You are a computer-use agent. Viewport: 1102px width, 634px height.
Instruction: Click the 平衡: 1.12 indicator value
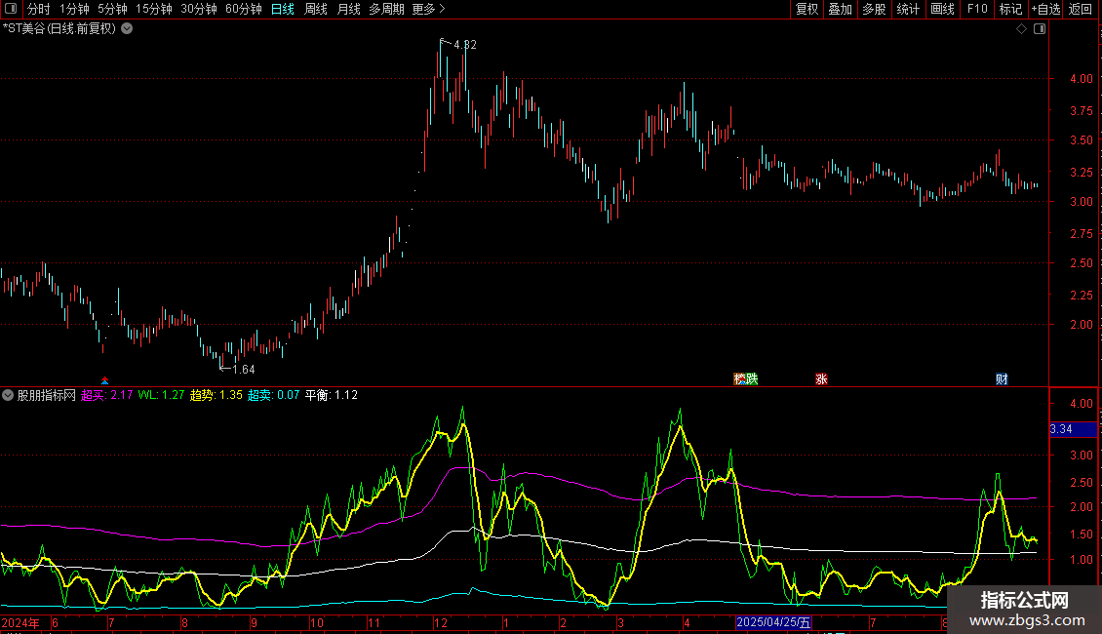(x=331, y=395)
